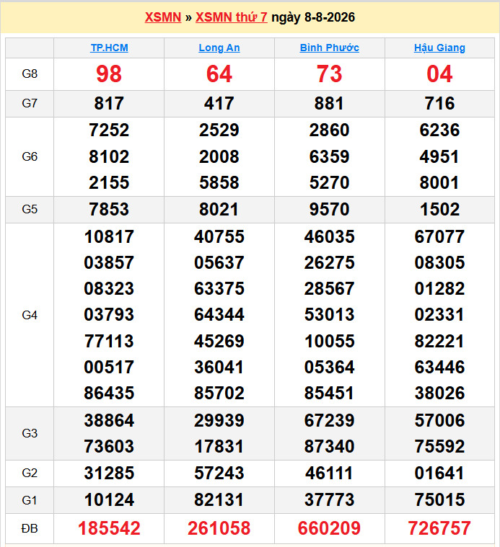Open the XSMN breadcrumb link
Screen dimensions: 500x547
click(x=163, y=17)
